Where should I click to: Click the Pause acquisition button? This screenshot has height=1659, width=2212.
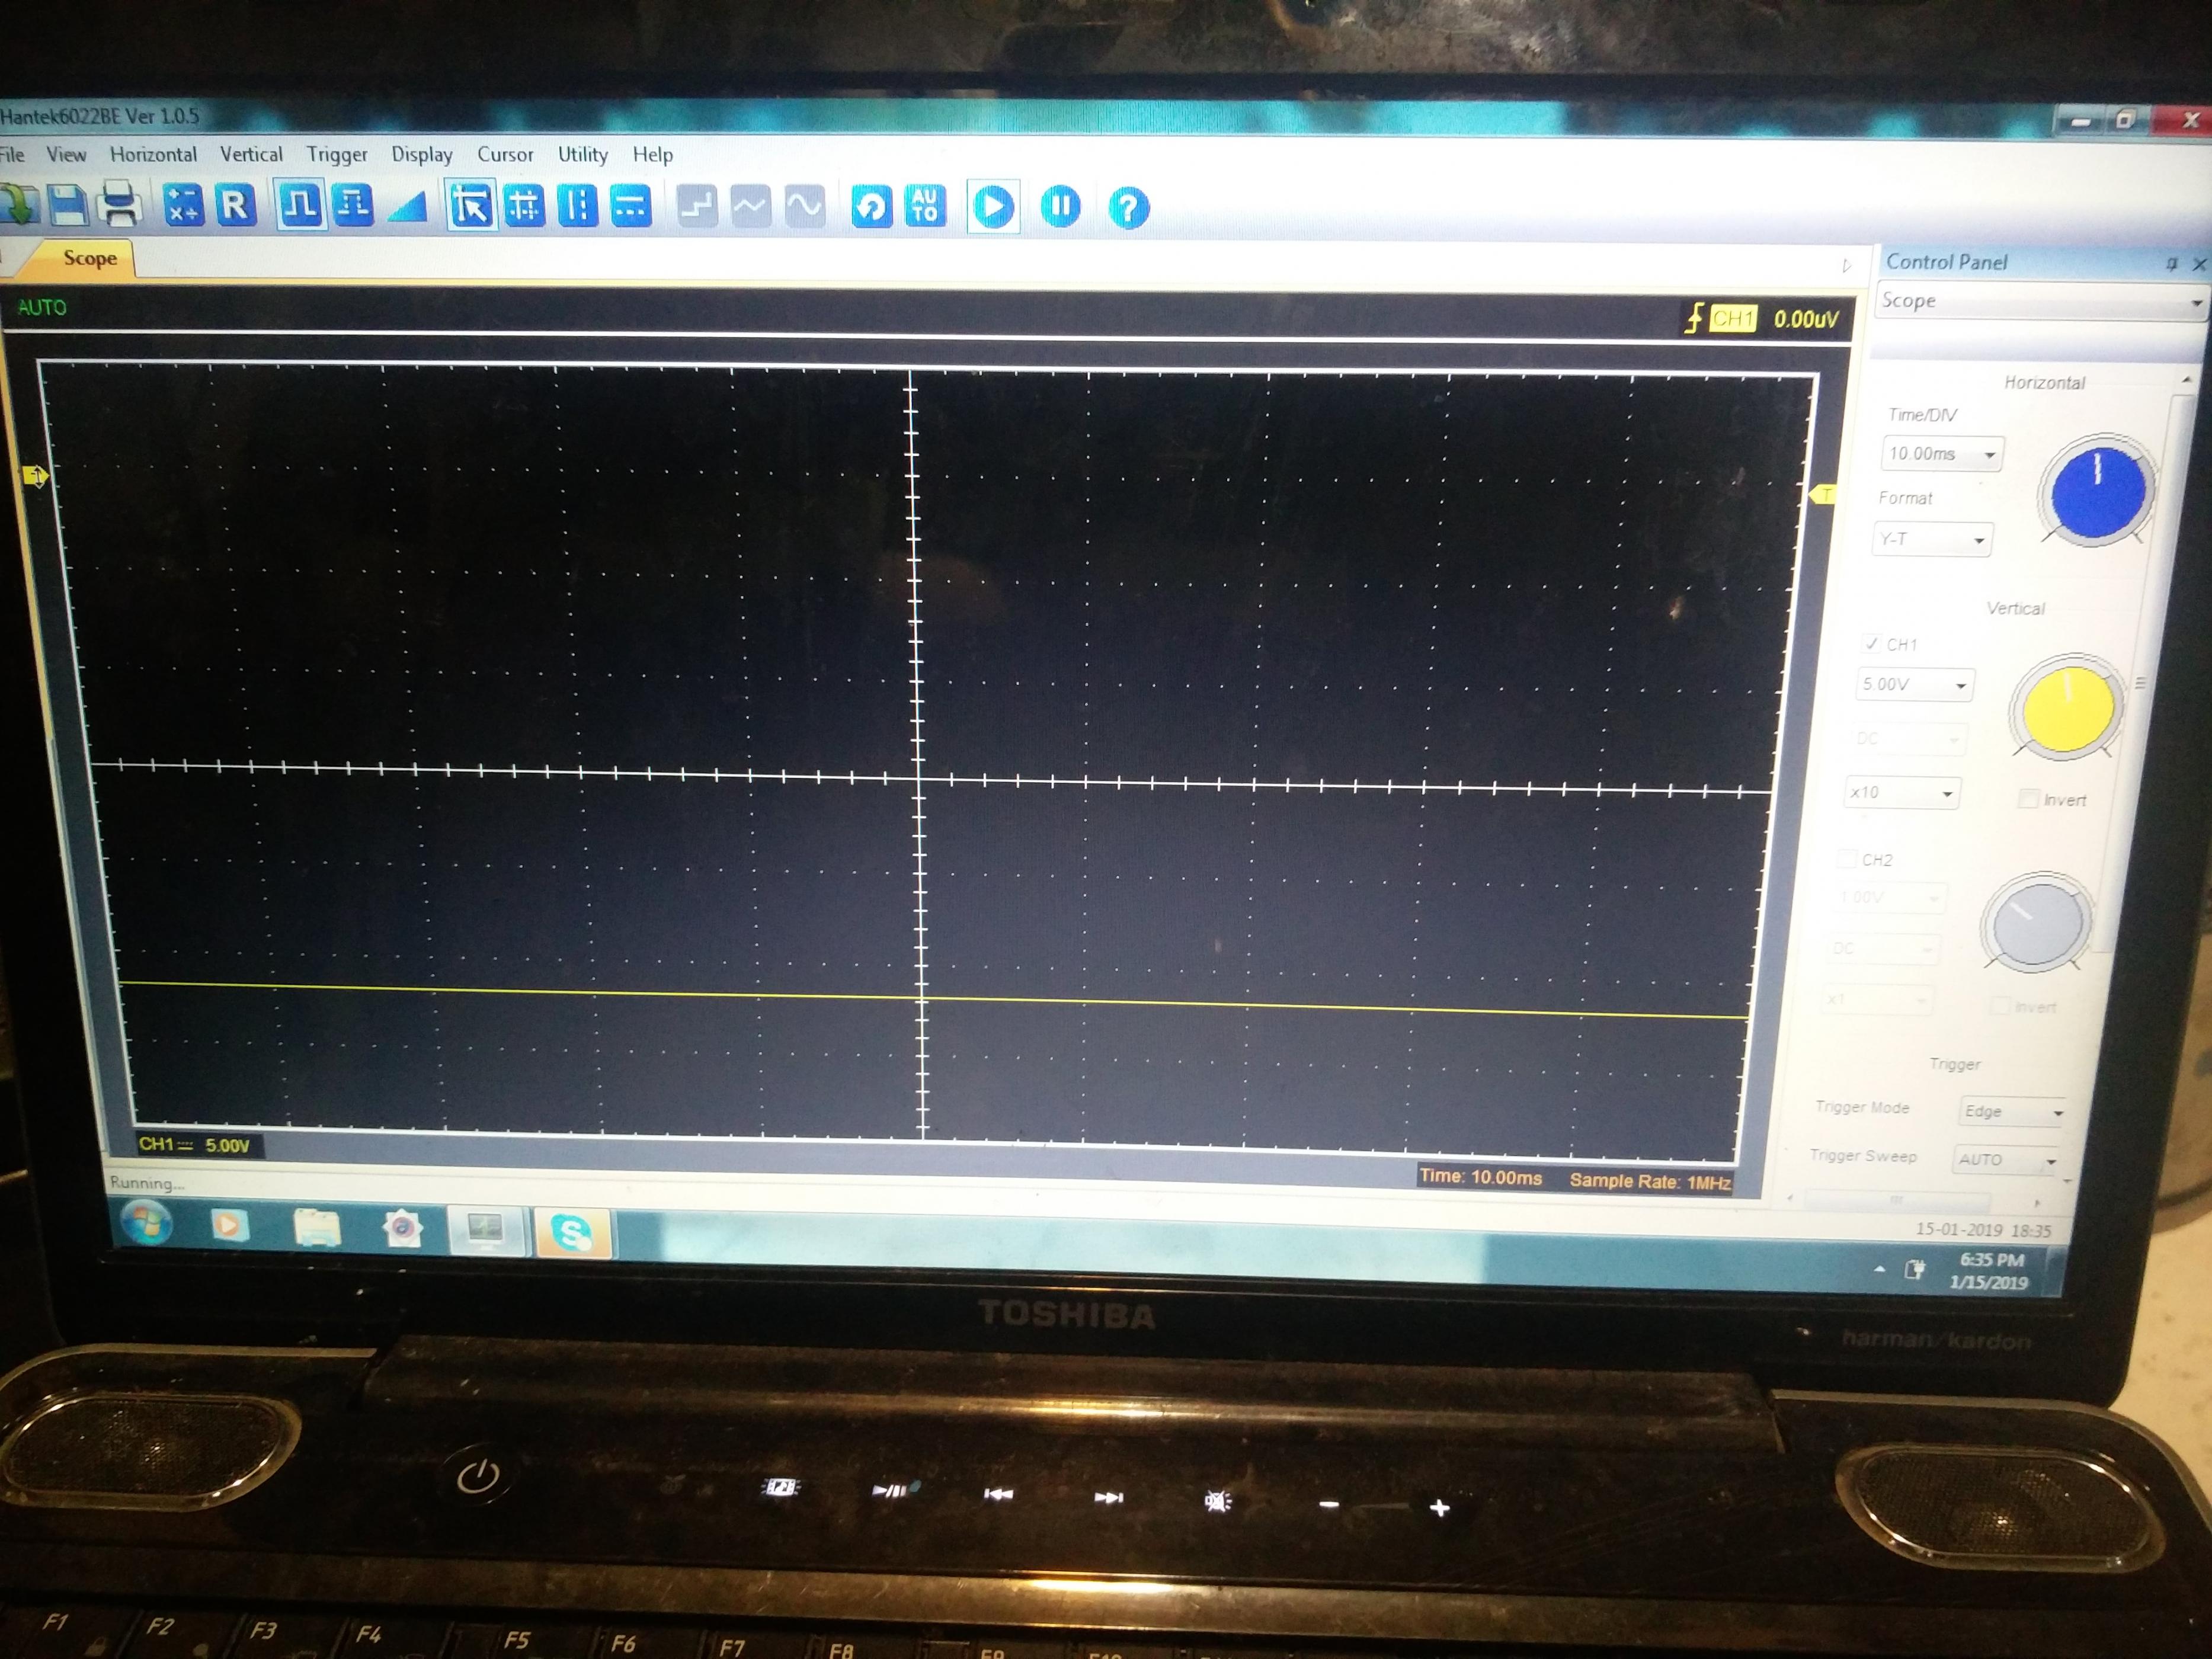click(1060, 207)
